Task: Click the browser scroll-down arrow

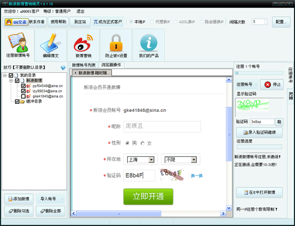Action: coord(229,208)
